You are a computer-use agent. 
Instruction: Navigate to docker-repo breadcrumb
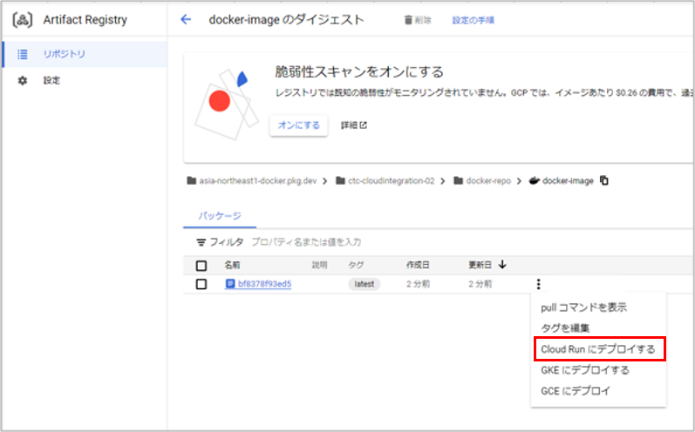488,180
